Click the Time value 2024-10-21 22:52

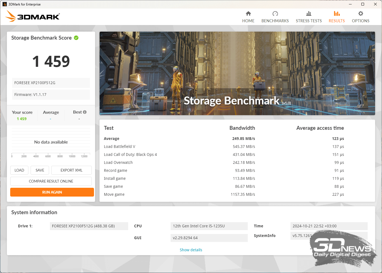(x=329, y=226)
